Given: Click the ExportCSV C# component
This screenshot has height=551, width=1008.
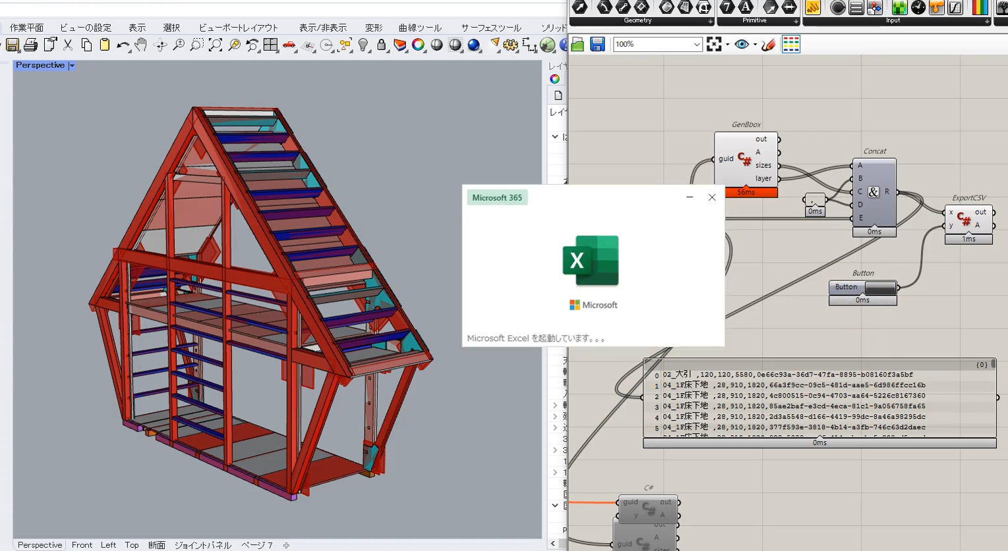Looking at the screenshot, I should point(964,219).
